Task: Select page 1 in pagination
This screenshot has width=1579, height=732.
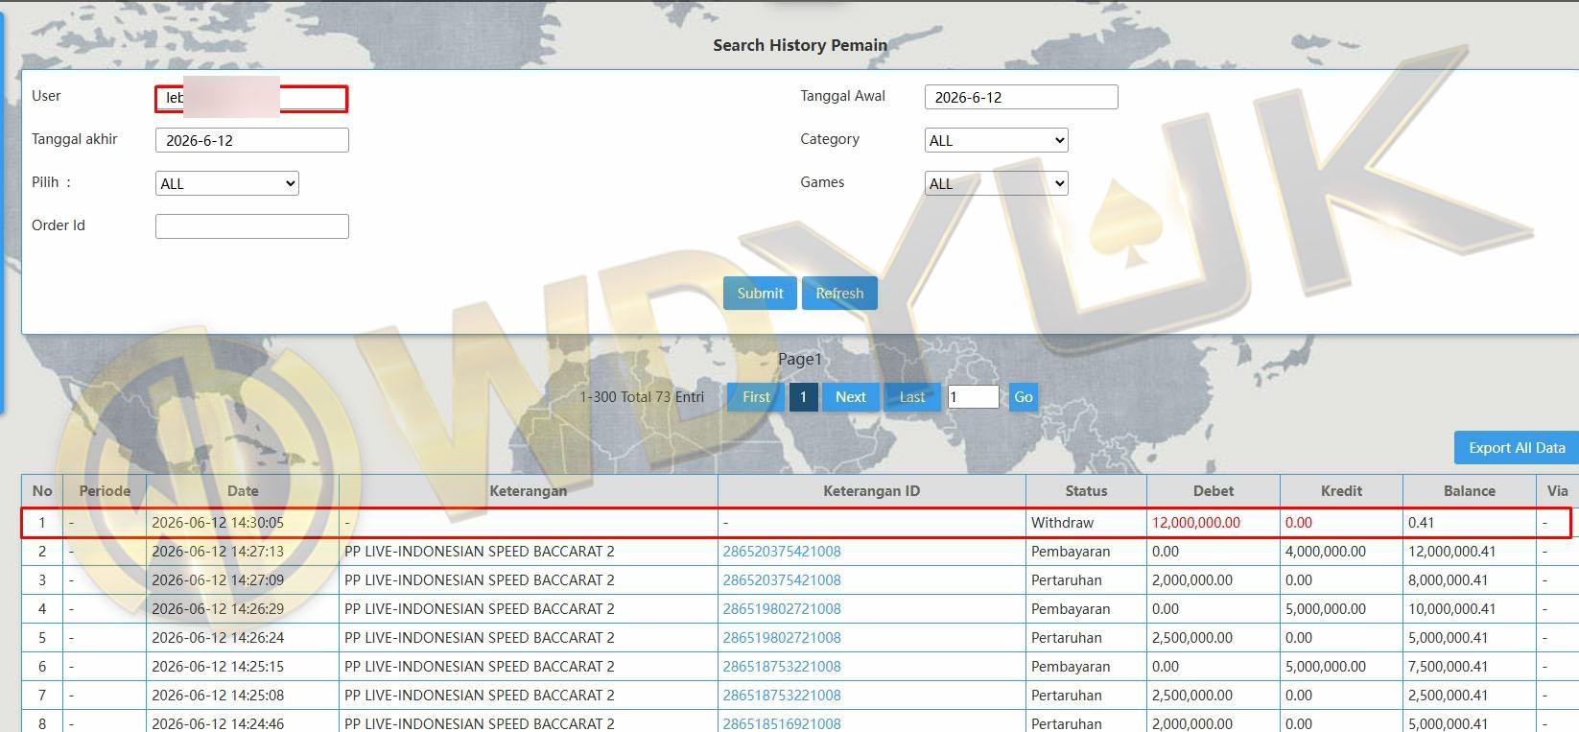Action: 804,397
